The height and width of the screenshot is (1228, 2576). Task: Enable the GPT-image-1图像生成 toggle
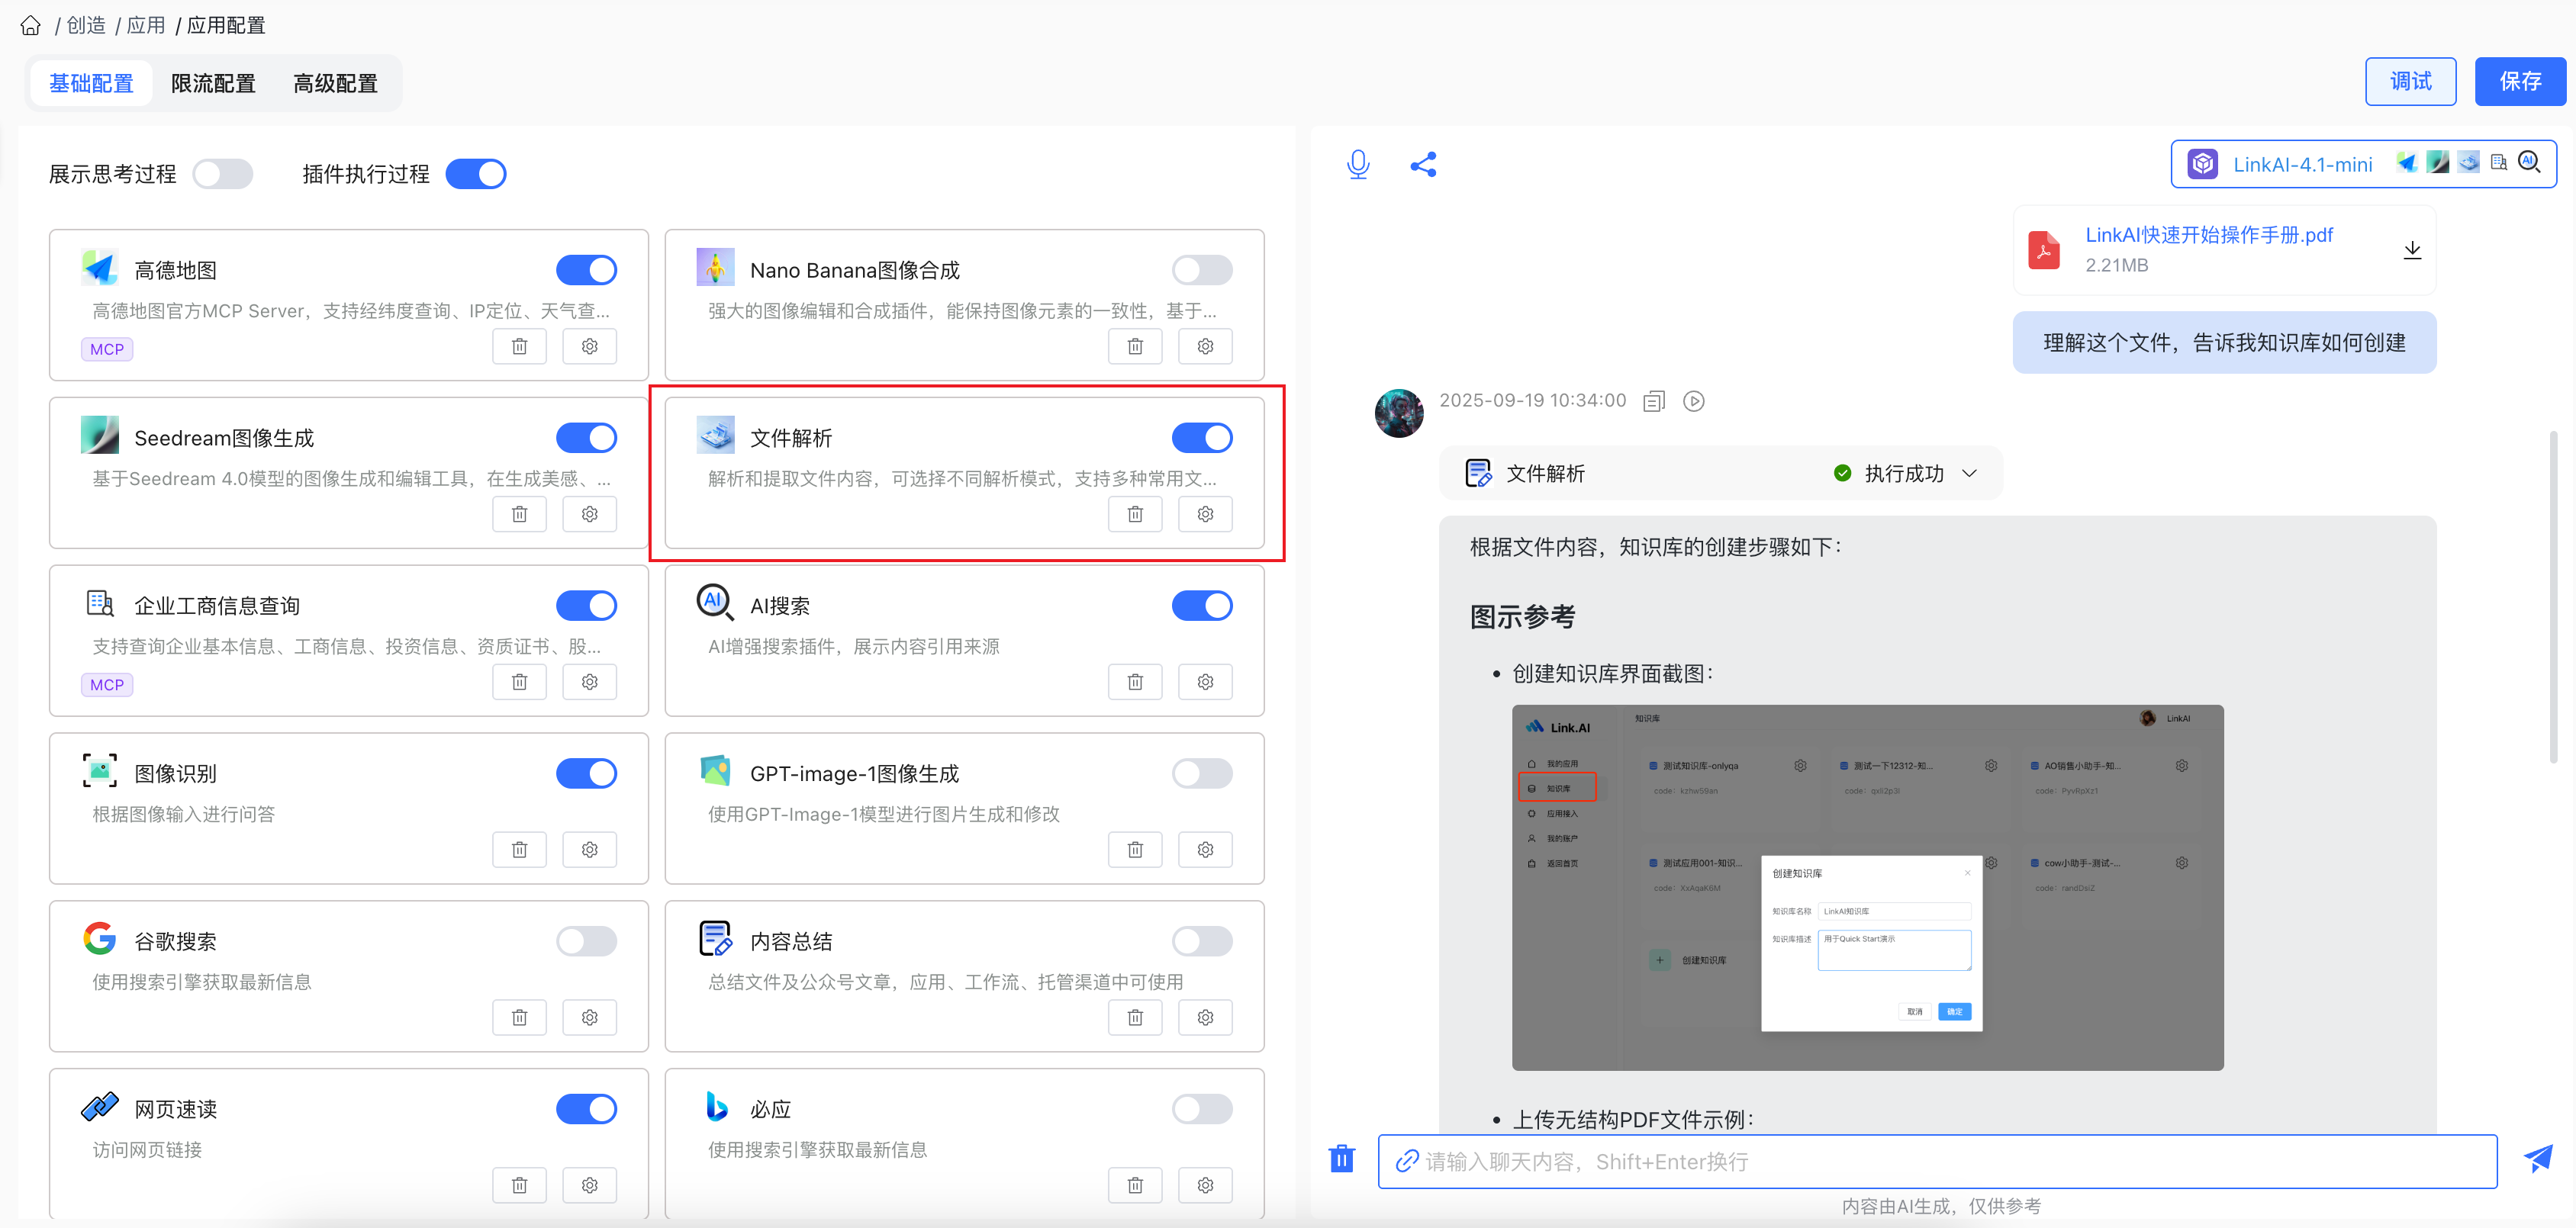pyautogui.click(x=1202, y=774)
